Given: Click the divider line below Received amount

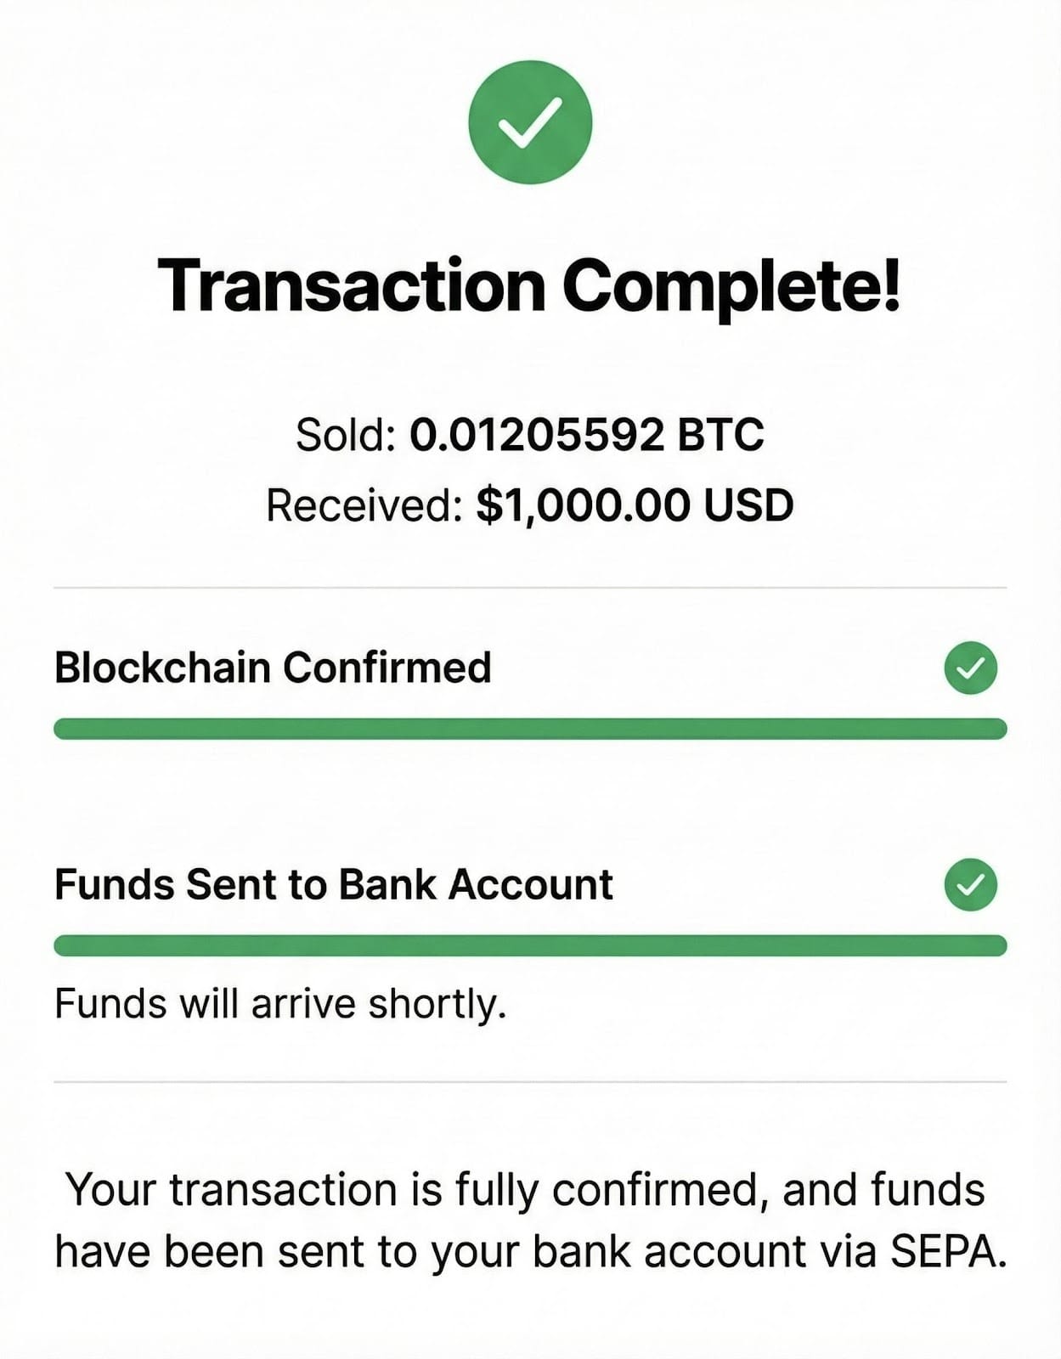Looking at the screenshot, I should [530, 587].
